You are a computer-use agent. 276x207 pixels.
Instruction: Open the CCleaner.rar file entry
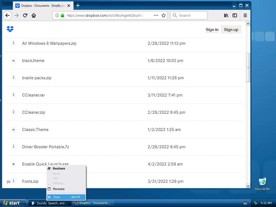click(x=33, y=95)
